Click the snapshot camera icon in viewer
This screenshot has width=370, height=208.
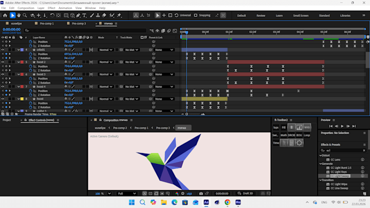[201, 193]
